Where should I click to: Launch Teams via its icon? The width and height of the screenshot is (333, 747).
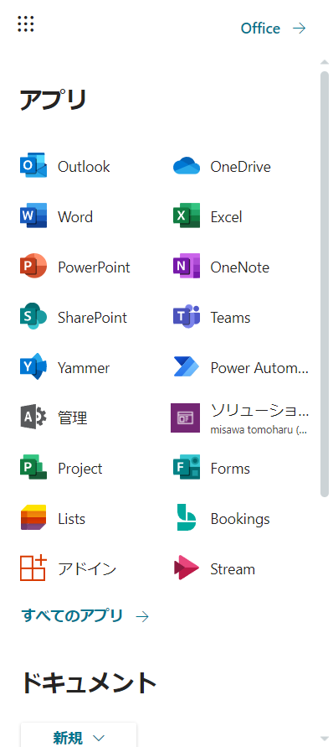click(x=187, y=317)
